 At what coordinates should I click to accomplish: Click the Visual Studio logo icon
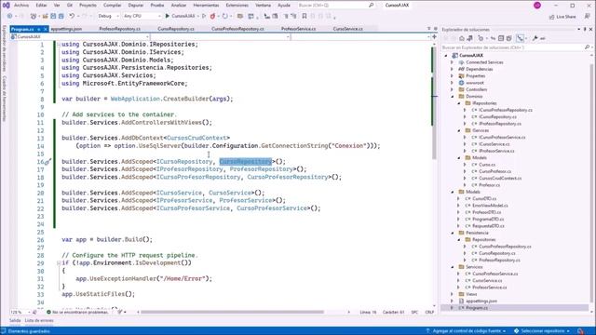pyautogui.click(x=7, y=6)
